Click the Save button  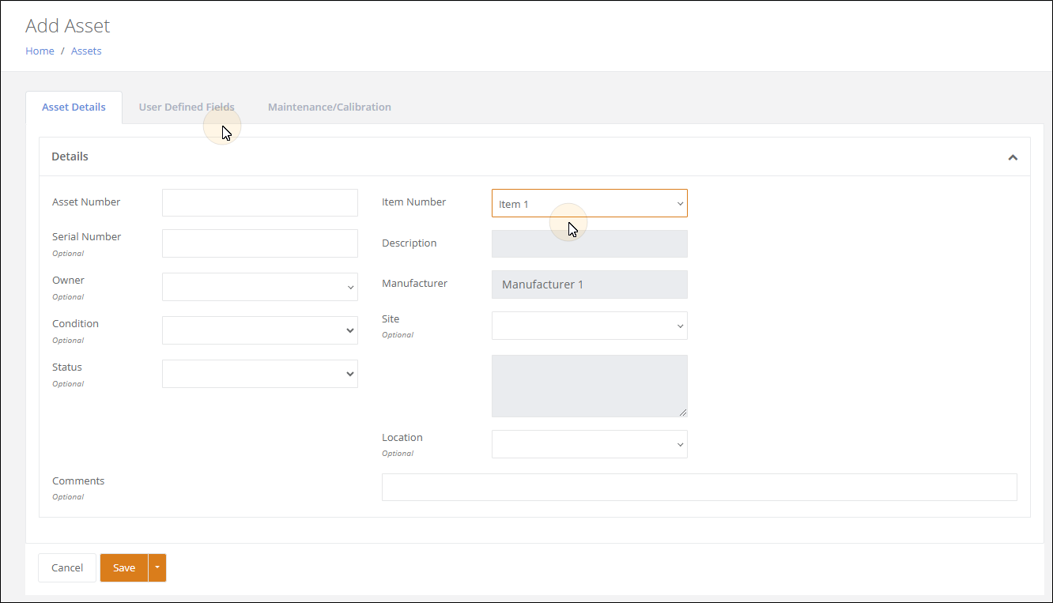click(124, 567)
